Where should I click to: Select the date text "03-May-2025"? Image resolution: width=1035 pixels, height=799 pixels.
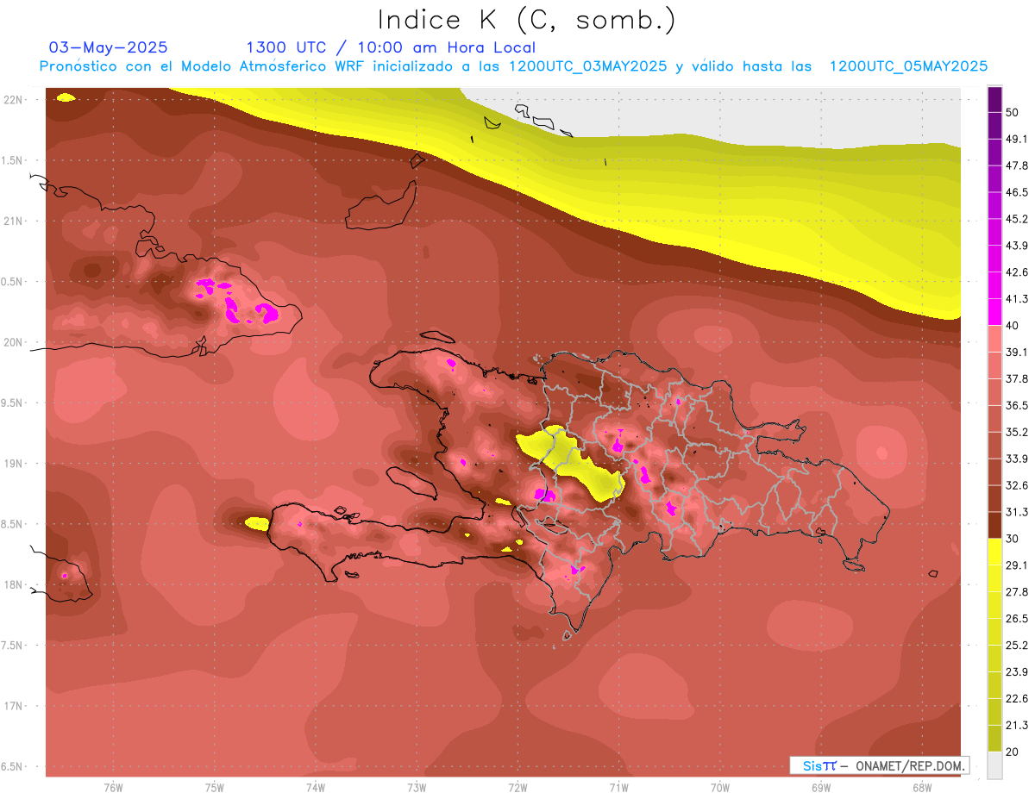(x=108, y=47)
